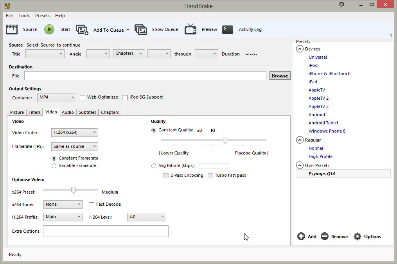Minimize the HandBrake window
This screenshot has width=397, height=264.
(361, 5)
